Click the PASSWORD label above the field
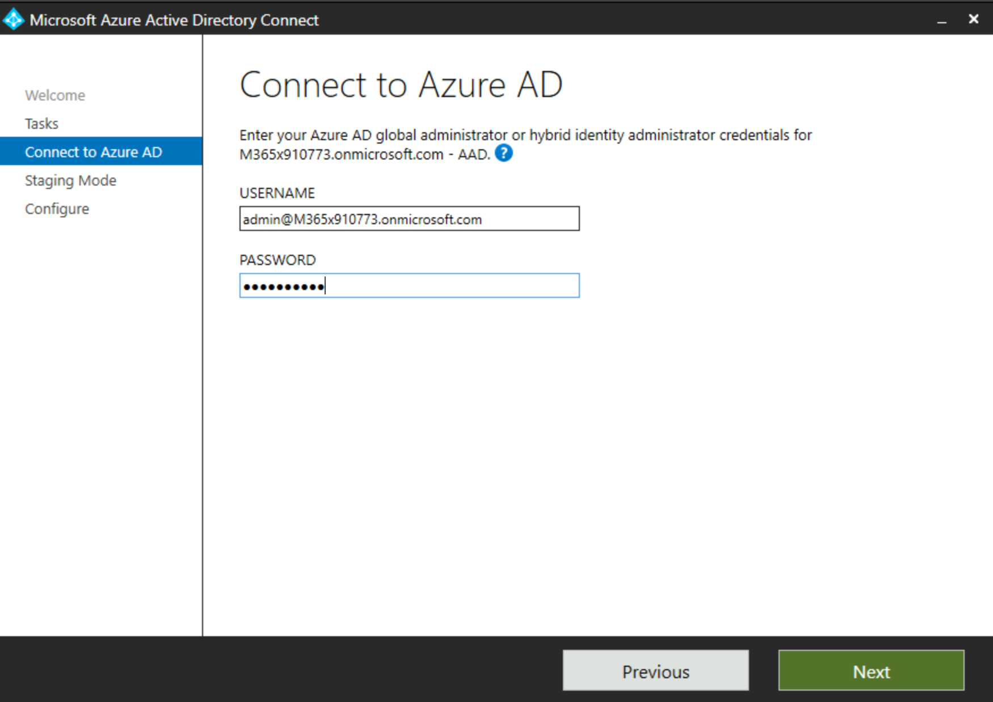Viewport: 993px width, 702px height. [x=277, y=260]
